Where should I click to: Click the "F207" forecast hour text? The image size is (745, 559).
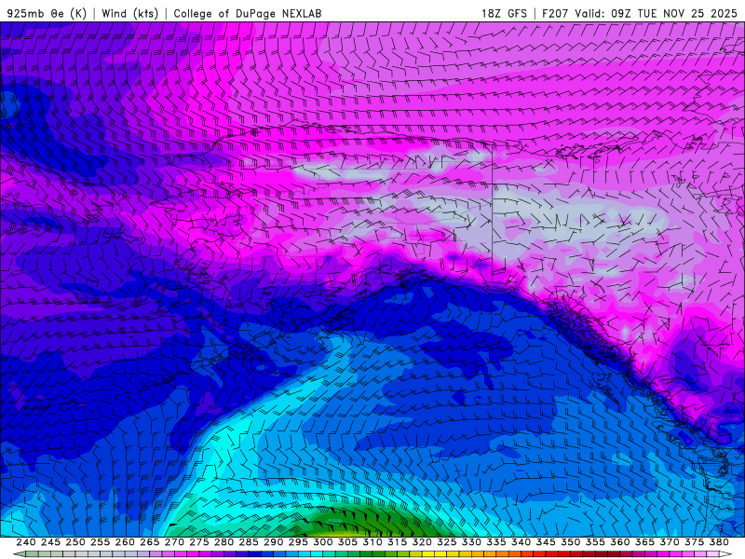555,13
